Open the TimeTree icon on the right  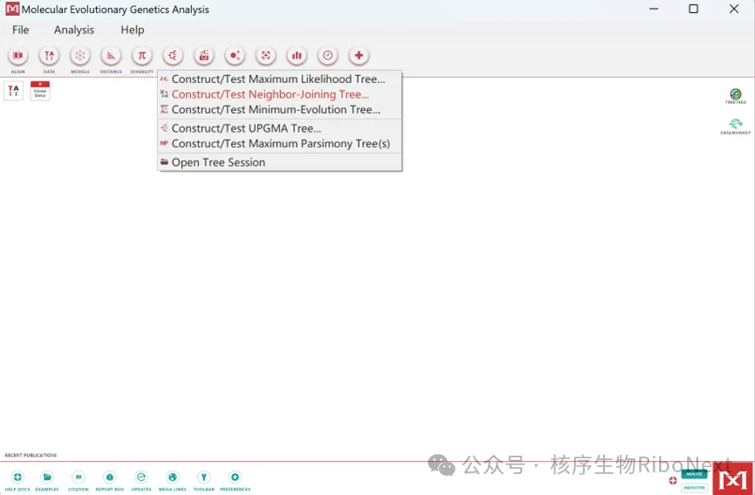click(735, 96)
